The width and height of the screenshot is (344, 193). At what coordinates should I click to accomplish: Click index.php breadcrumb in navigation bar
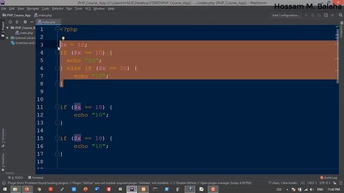(x=43, y=16)
